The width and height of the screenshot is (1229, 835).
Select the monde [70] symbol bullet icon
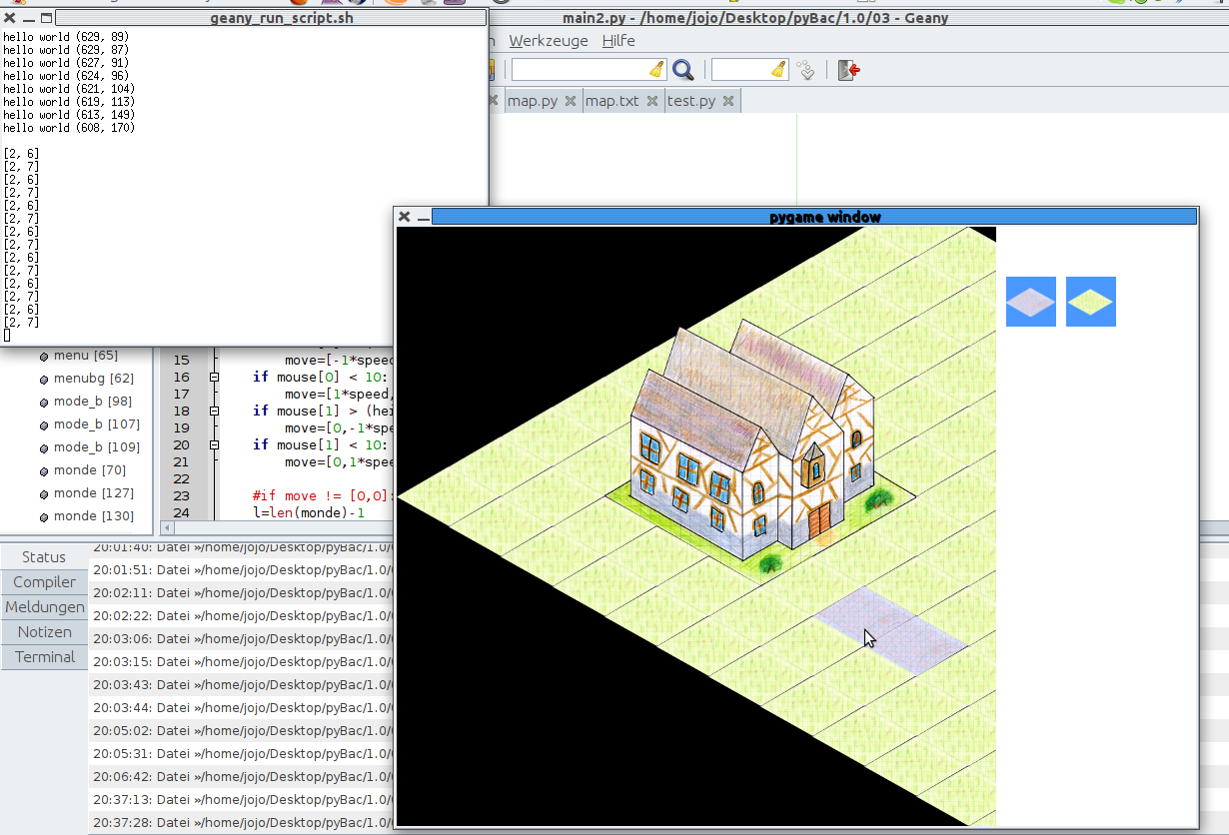point(43,469)
